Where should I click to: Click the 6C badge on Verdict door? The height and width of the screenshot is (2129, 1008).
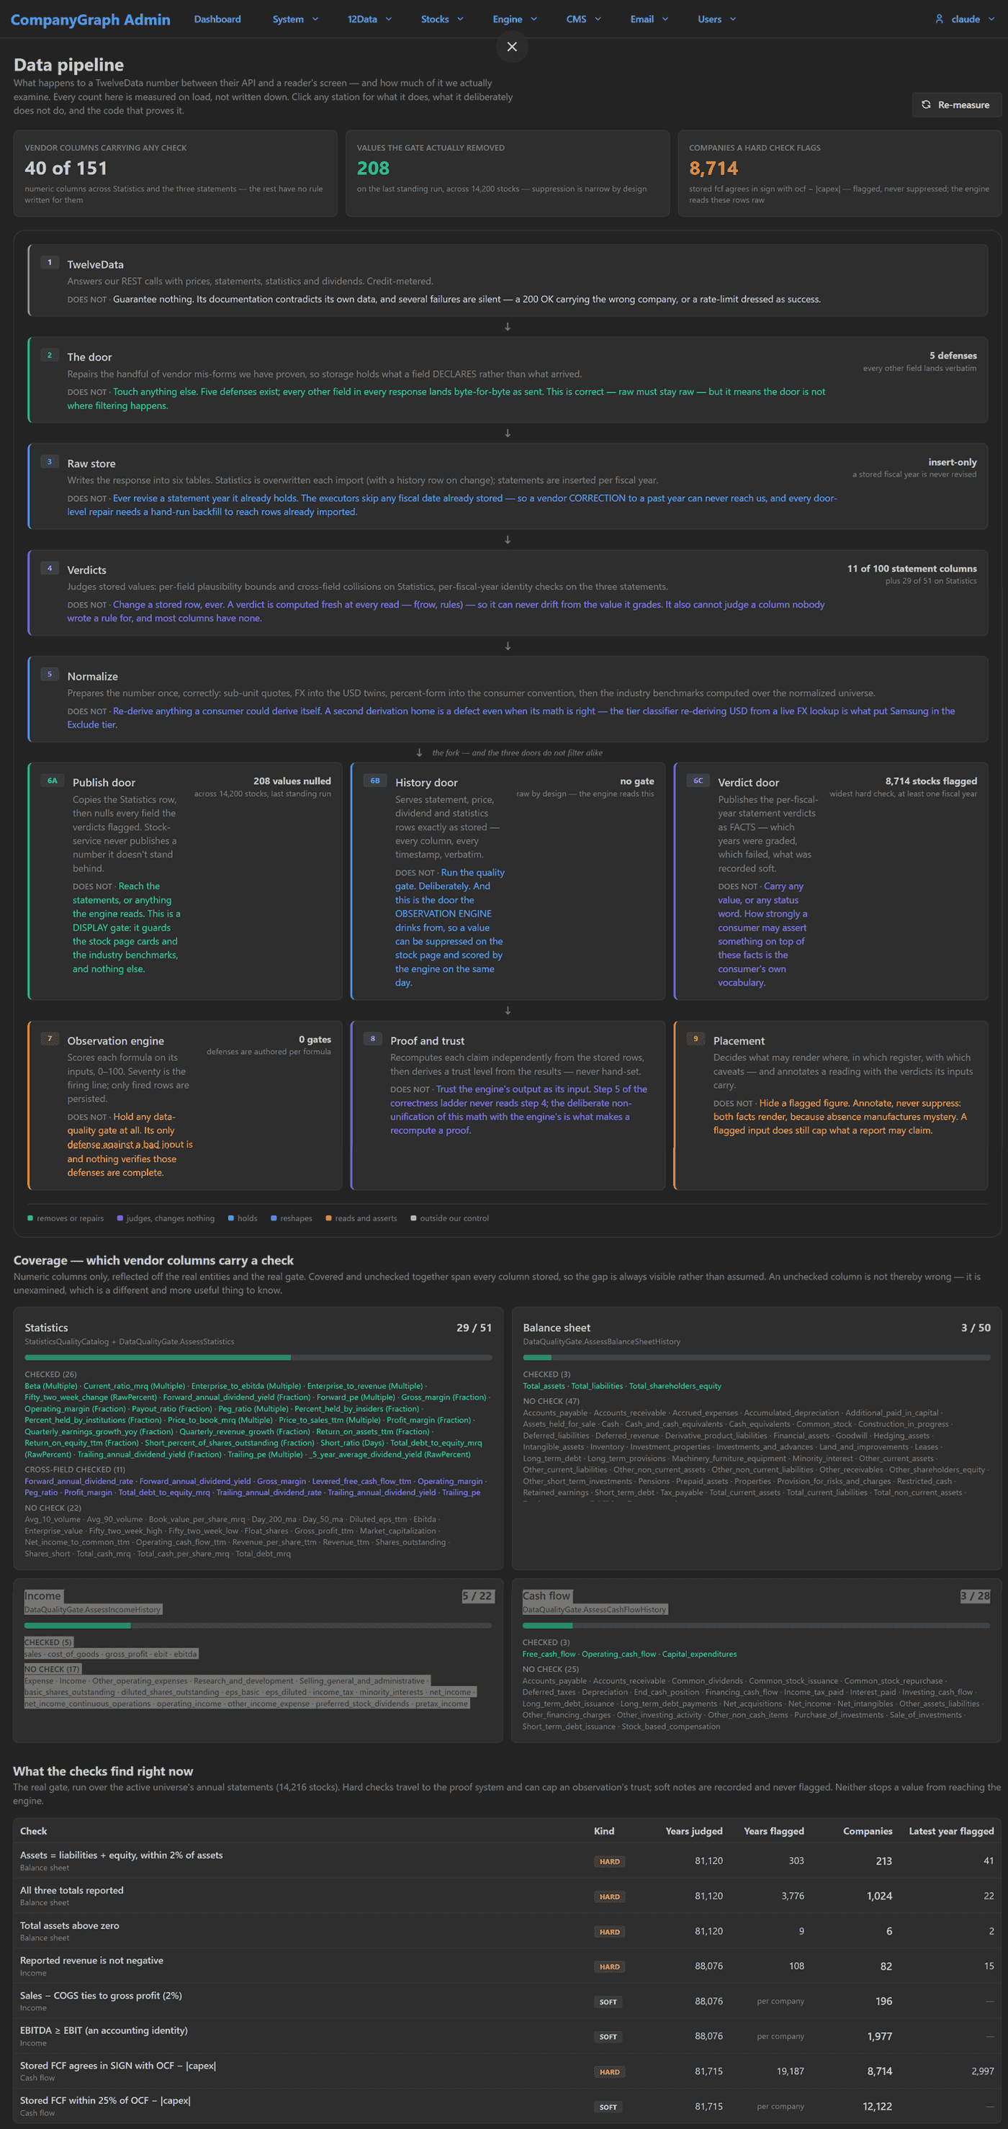pos(698,780)
